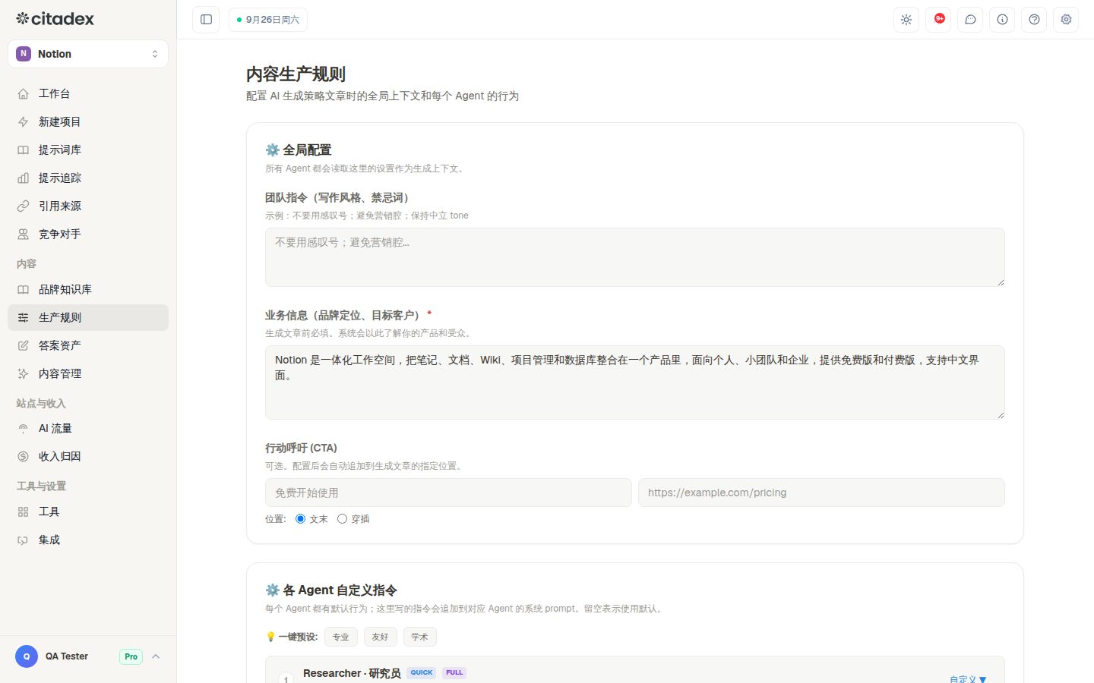Image resolution: width=1094 pixels, height=683 pixels.
Task: Focus the 团队指令 textarea
Action: coord(635,257)
